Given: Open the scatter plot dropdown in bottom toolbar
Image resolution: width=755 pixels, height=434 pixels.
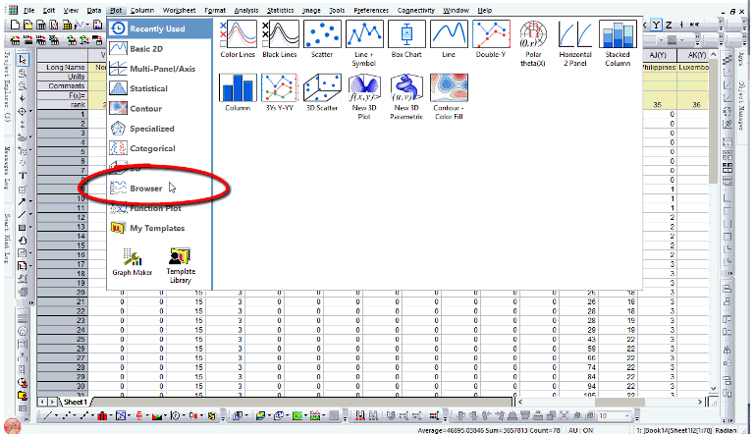Looking at the screenshot, I should (x=75, y=415).
